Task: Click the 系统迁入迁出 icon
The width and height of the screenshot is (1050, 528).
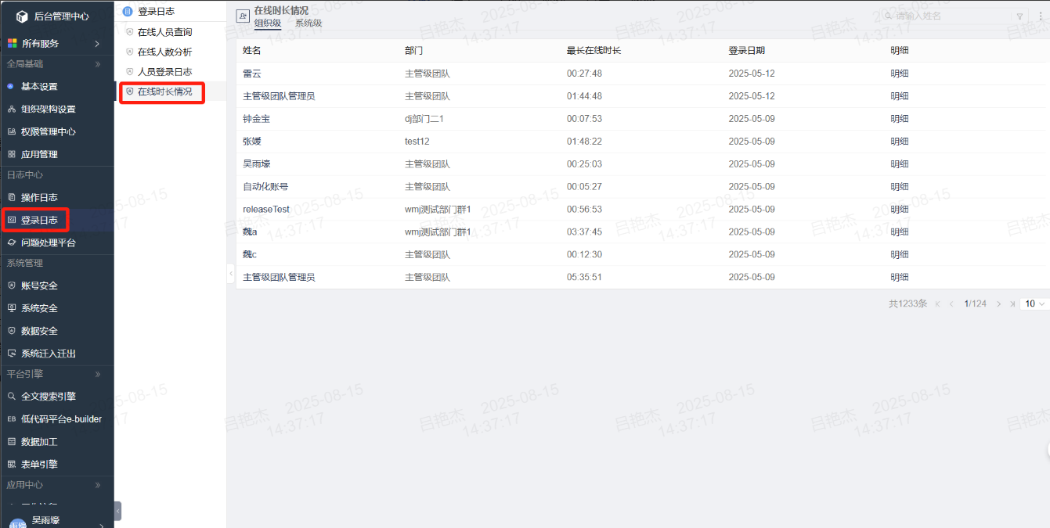Action: [11, 354]
